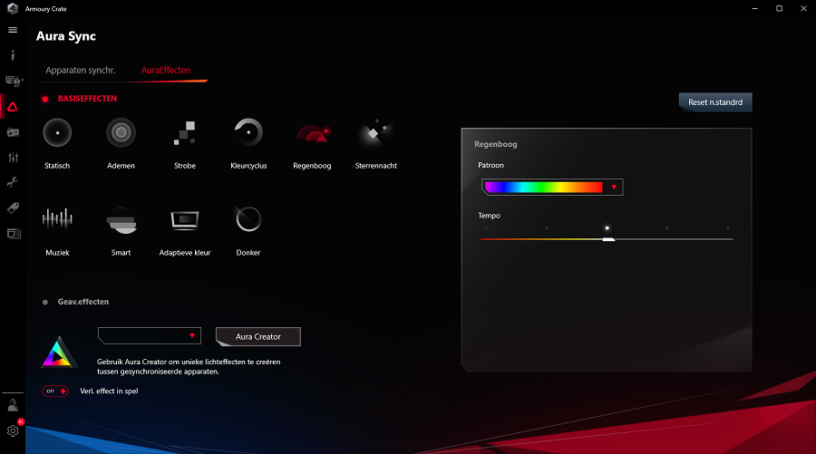Pick the Kleurcyclus effect icon
This screenshot has height=454, width=816.
click(x=248, y=132)
